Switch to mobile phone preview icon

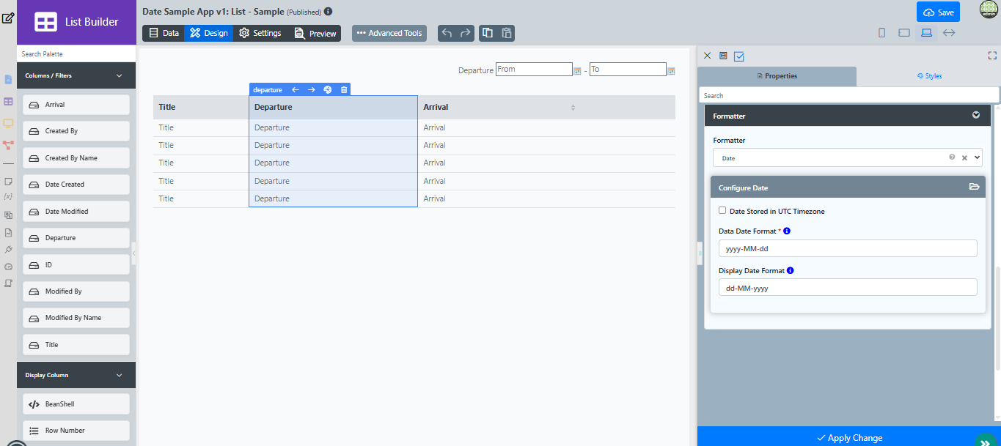881,33
